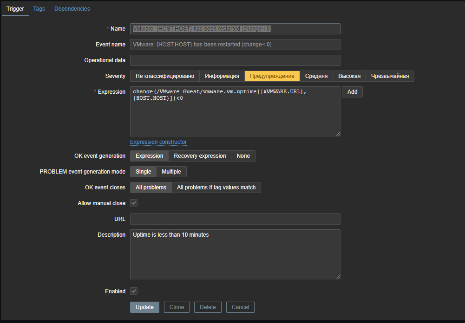Click the trigger Name input field
Screen dimensions: 465x323
click(x=235, y=29)
